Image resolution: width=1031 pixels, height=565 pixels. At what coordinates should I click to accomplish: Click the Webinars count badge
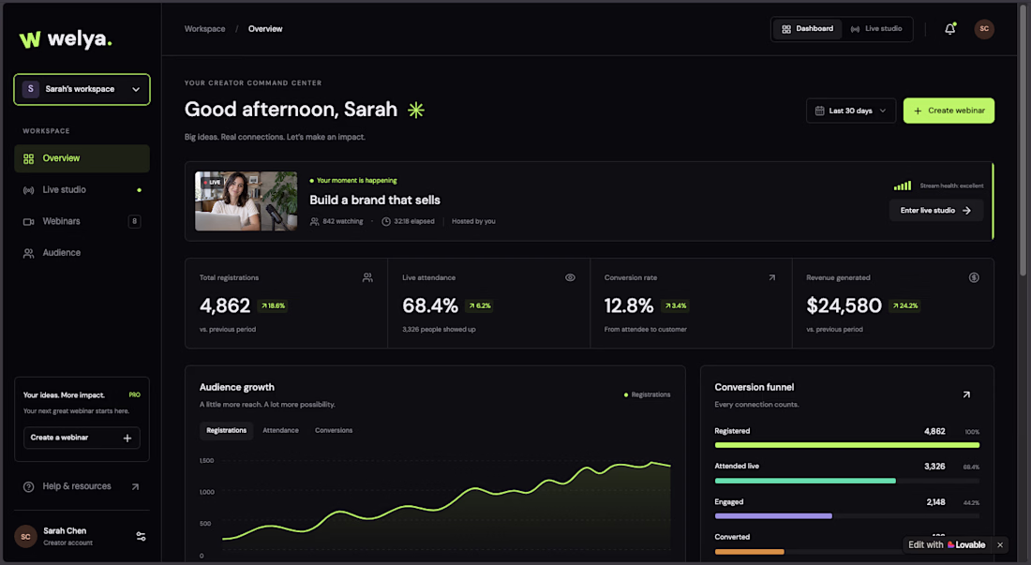point(134,221)
